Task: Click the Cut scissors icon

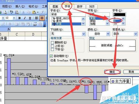Action: [23, 12]
